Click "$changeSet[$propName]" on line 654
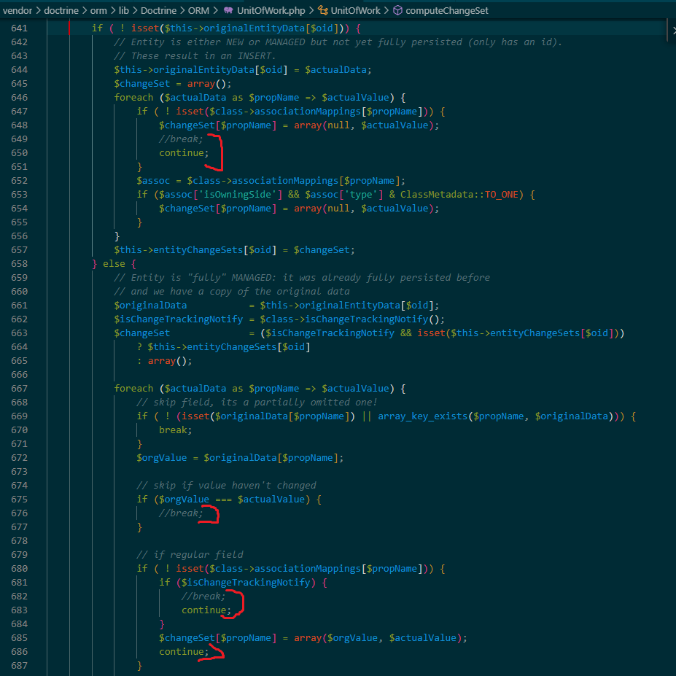 pos(217,209)
